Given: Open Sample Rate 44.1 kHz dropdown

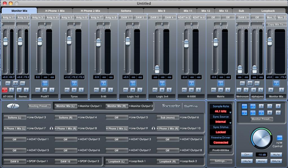Looking at the screenshot, I should [x=221, y=111].
